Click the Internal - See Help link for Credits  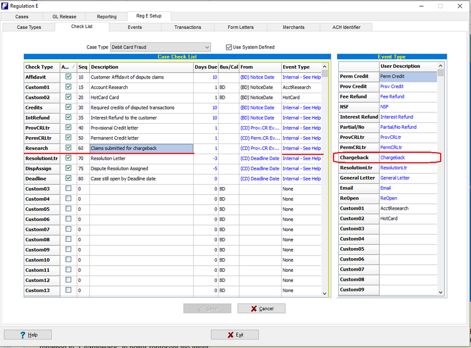coord(302,107)
